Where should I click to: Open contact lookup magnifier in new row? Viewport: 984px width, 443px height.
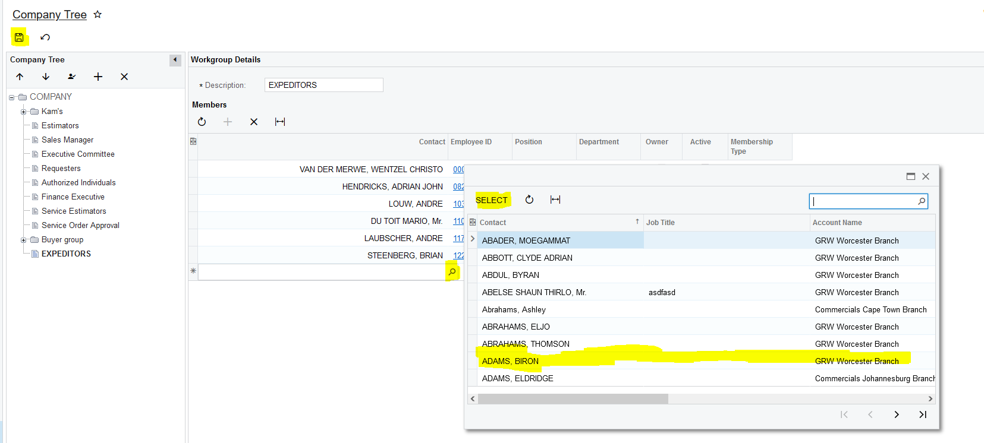coord(452,272)
